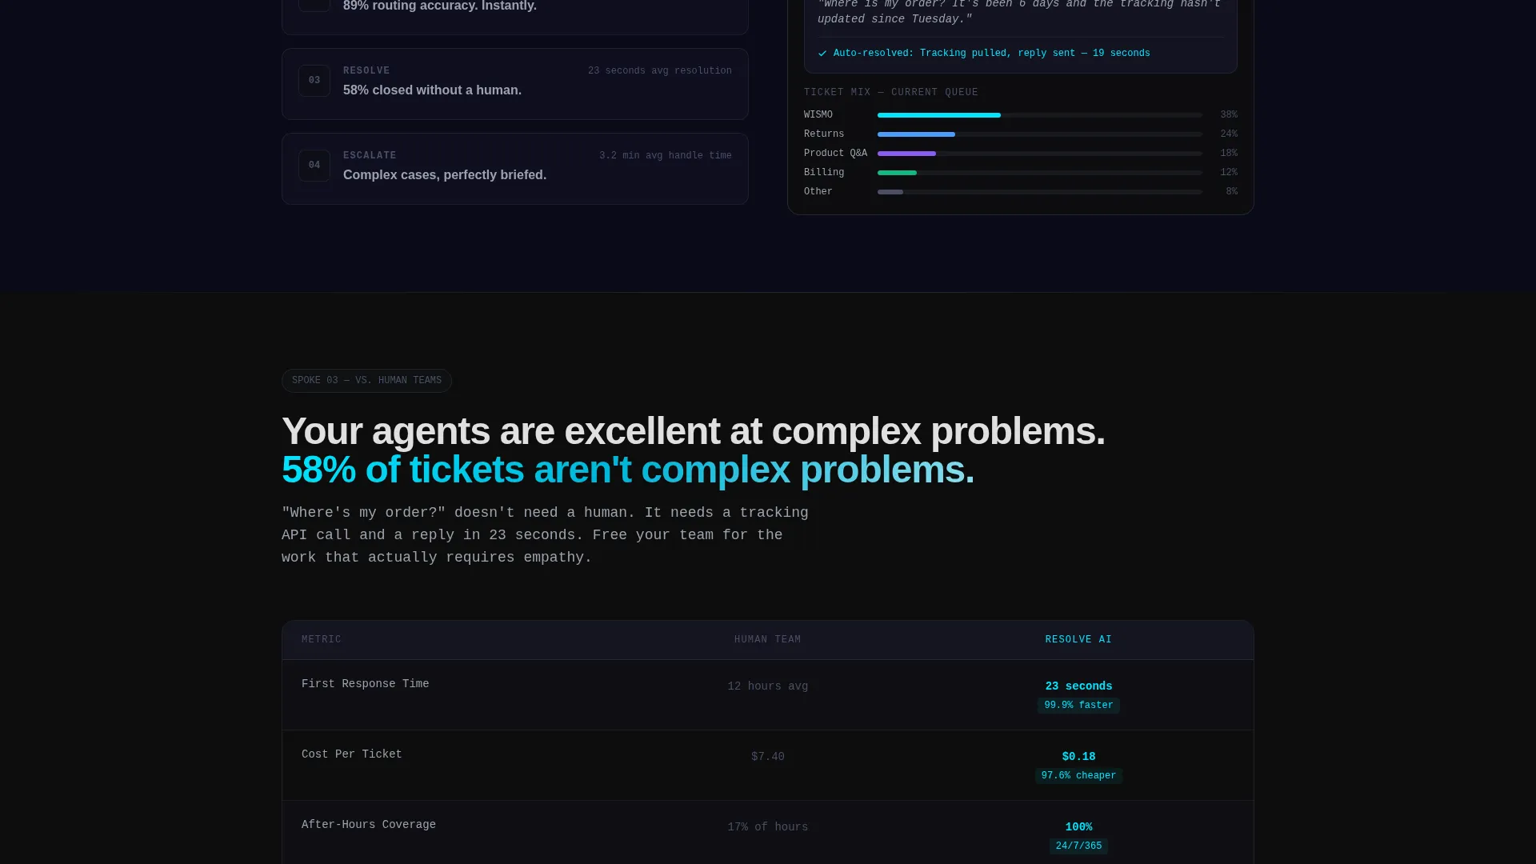Viewport: 1536px width, 864px height.
Task: Click the Product Q&A progress bar
Action: tap(1040, 154)
